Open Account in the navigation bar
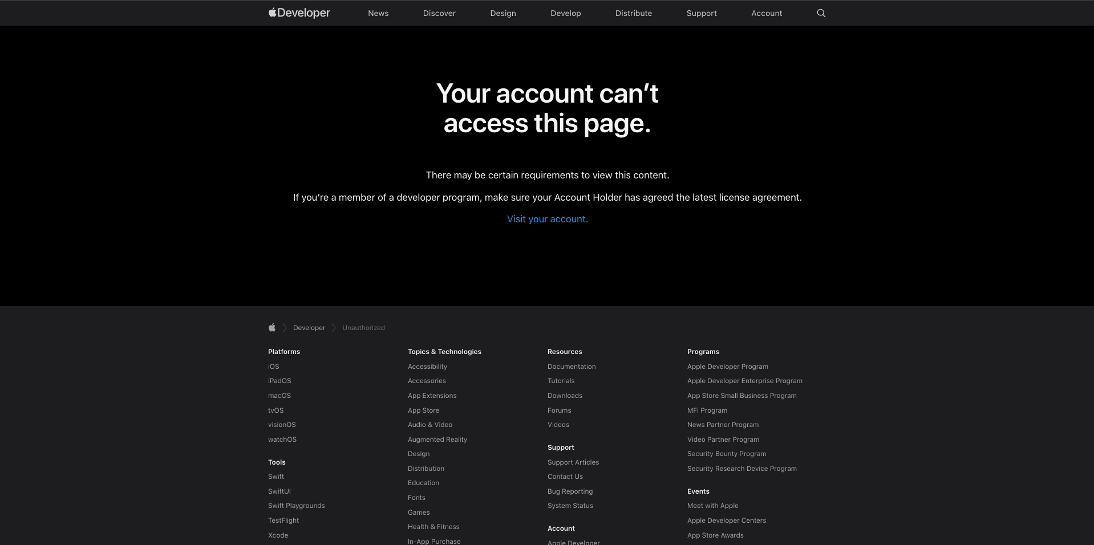Screen dimensions: 1094x545 [767, 13]
